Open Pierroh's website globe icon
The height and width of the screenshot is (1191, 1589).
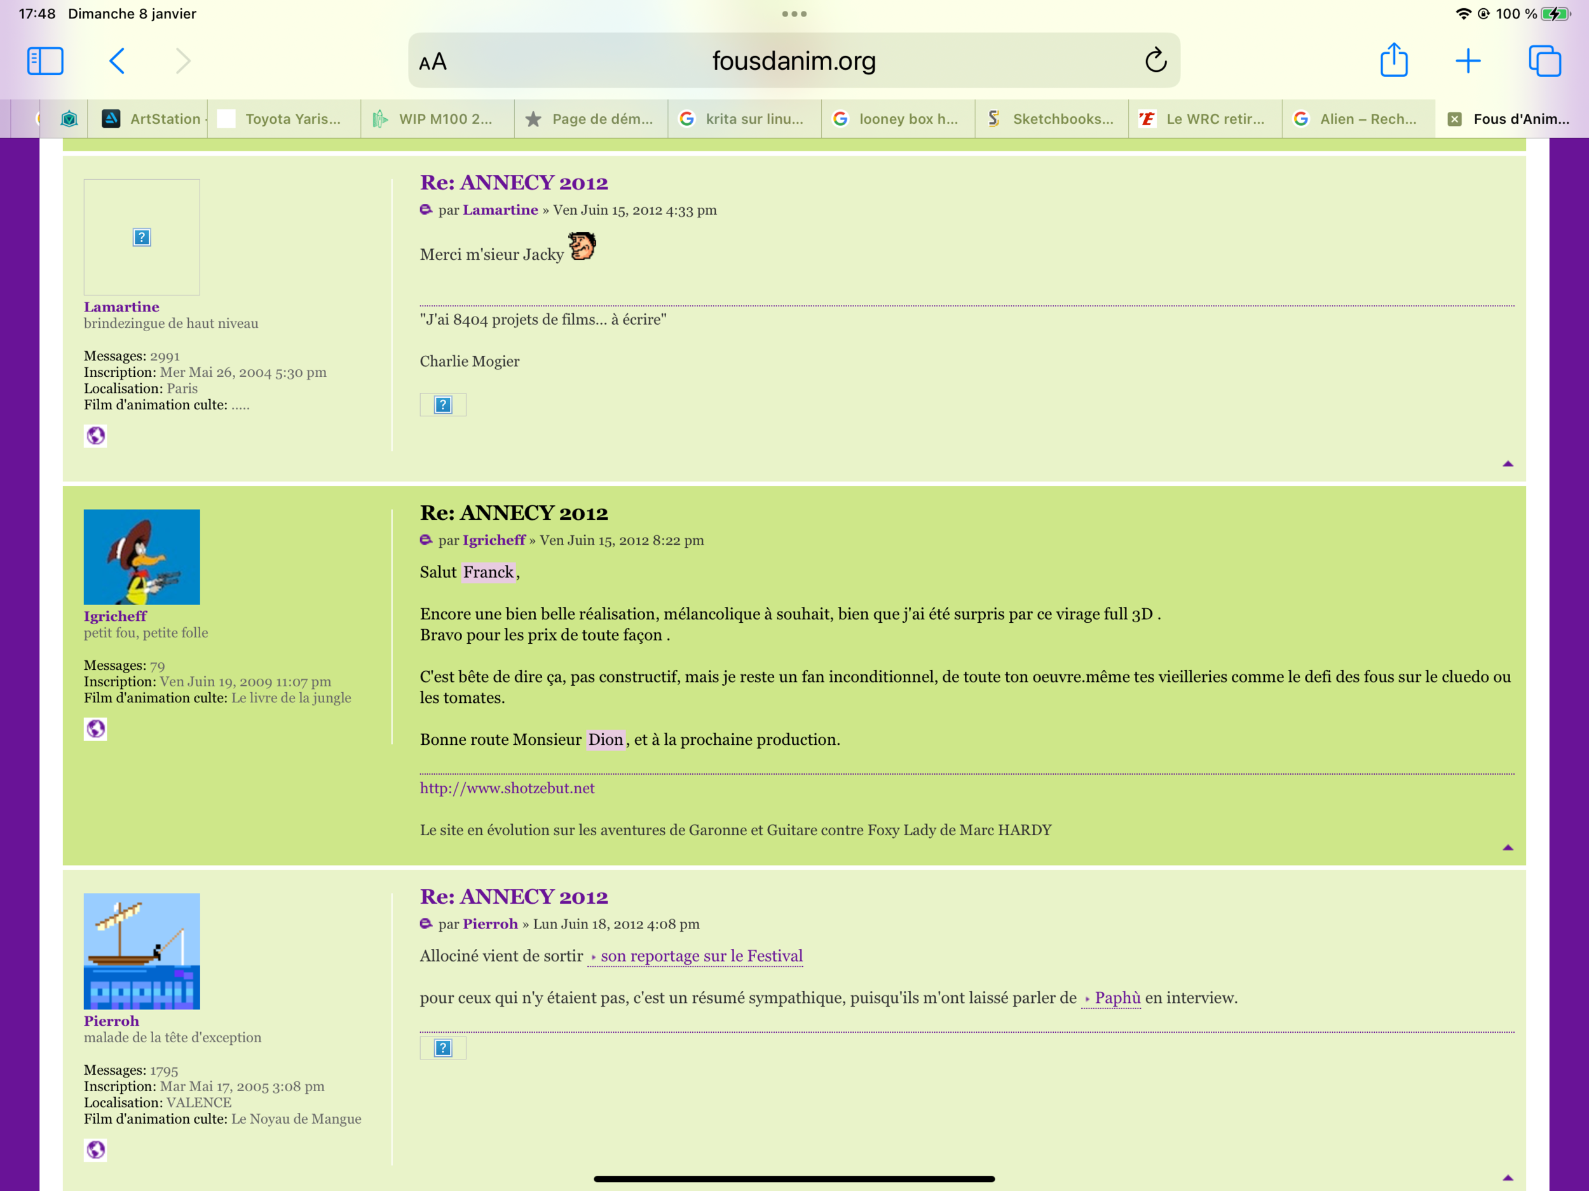[x=95, y=1149]
